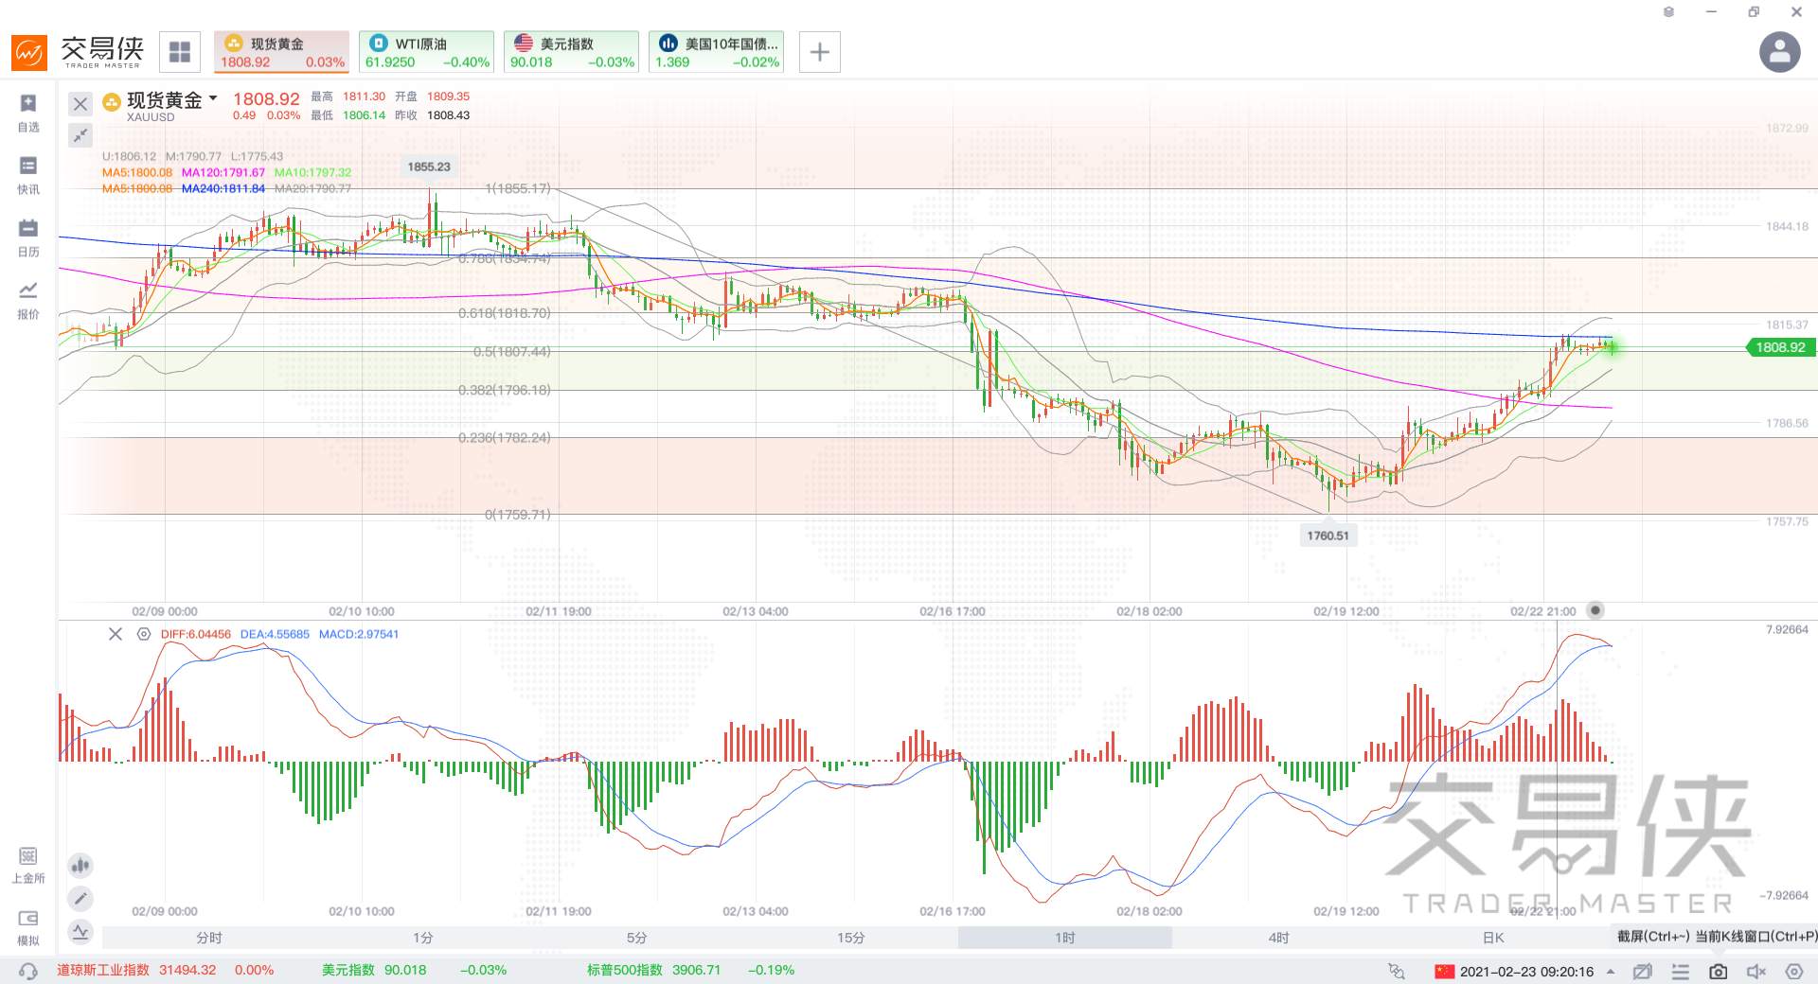This screenshot has height=984, width=1818.
Task: Add a new symbol tab with plus button
Action: [x=820, y=52]
